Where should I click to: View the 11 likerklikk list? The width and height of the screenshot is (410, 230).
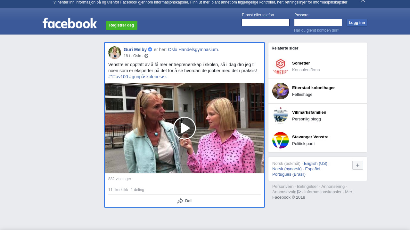(x=118, y=190)
